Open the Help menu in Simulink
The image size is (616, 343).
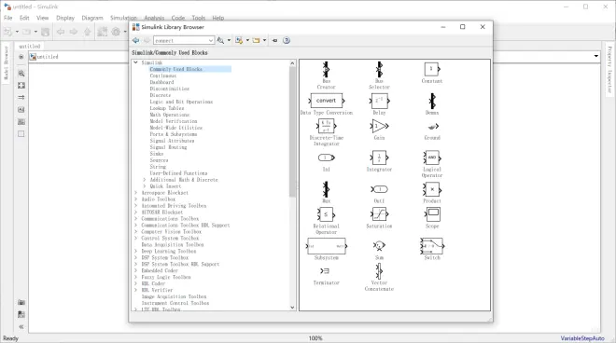tap(218, 18)
